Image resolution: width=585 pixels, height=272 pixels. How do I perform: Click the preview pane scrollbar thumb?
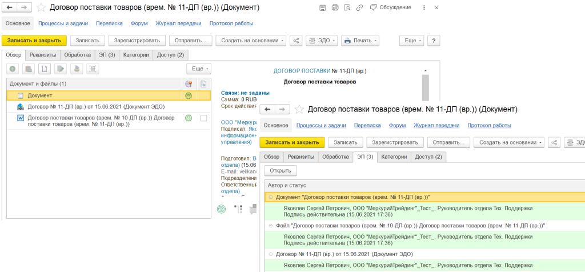(425, 87)
